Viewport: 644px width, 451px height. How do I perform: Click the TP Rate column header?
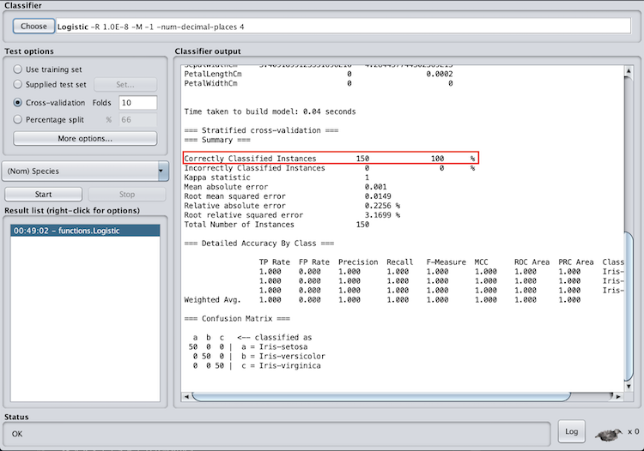coord(275,262)
